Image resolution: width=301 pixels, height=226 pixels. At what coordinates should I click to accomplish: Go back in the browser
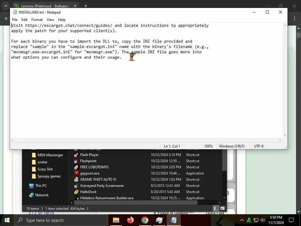click(6, 19)
